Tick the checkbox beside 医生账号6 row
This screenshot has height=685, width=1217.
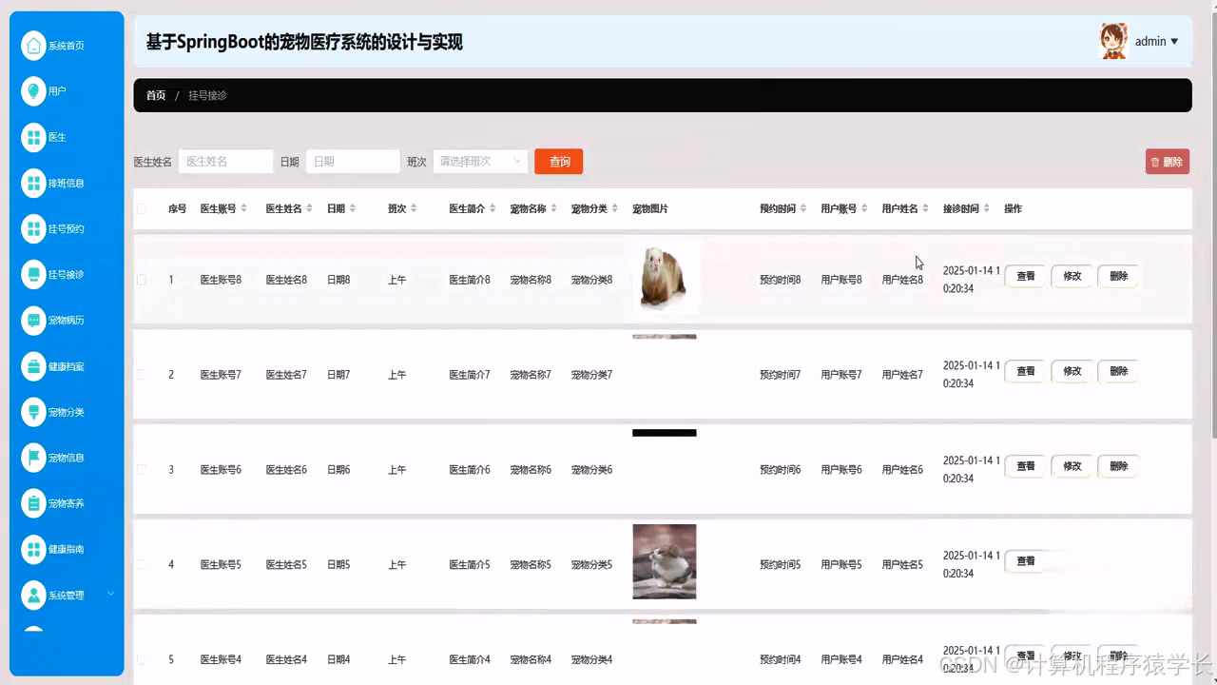click(x=142, y=469)
